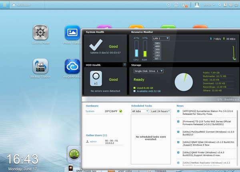Expand the QNAP Finder news item
This screenshot has height=172, width=240.
[x=178, y=152]
